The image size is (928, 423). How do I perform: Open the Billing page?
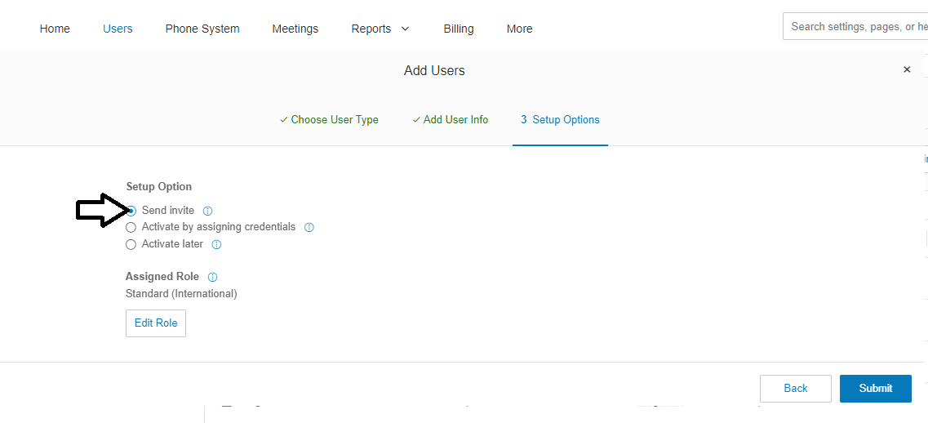pos(459,29)
